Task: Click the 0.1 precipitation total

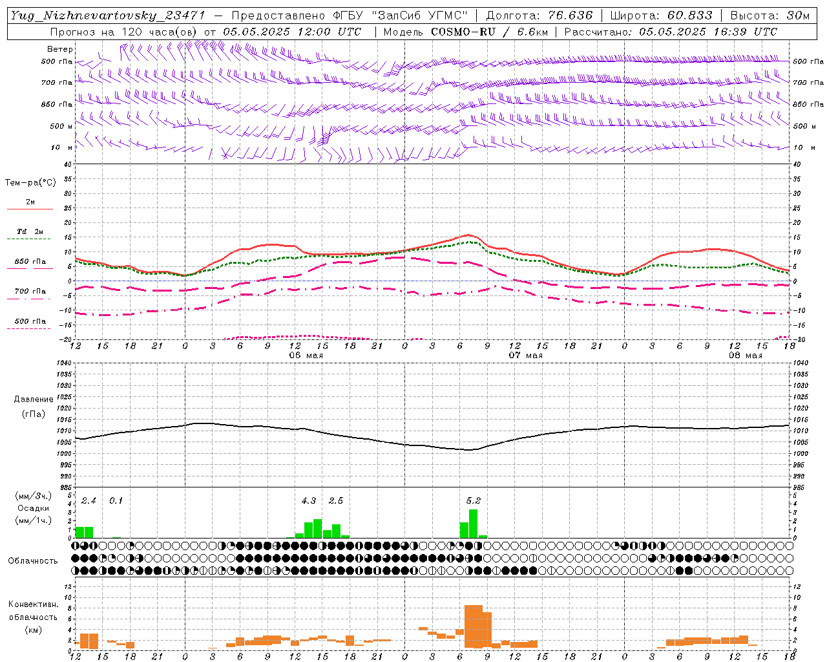Action: click(116, 500)
